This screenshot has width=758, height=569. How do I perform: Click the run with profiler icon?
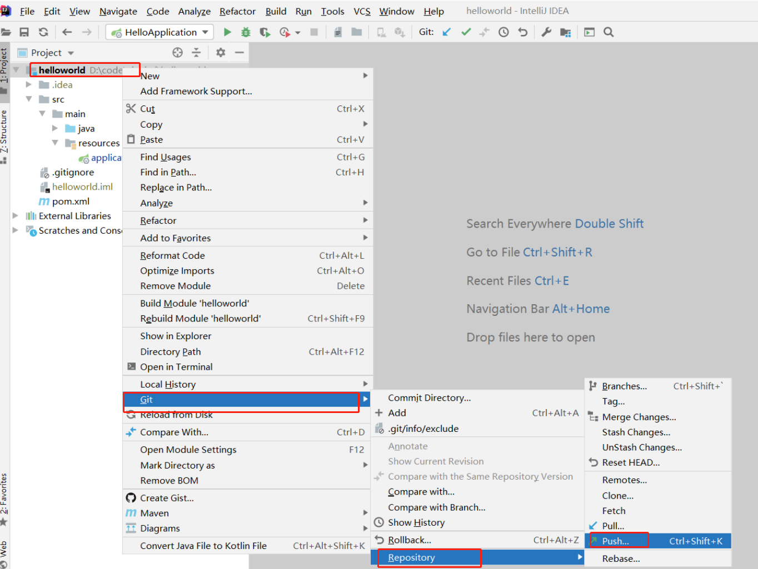click(285, 32)
